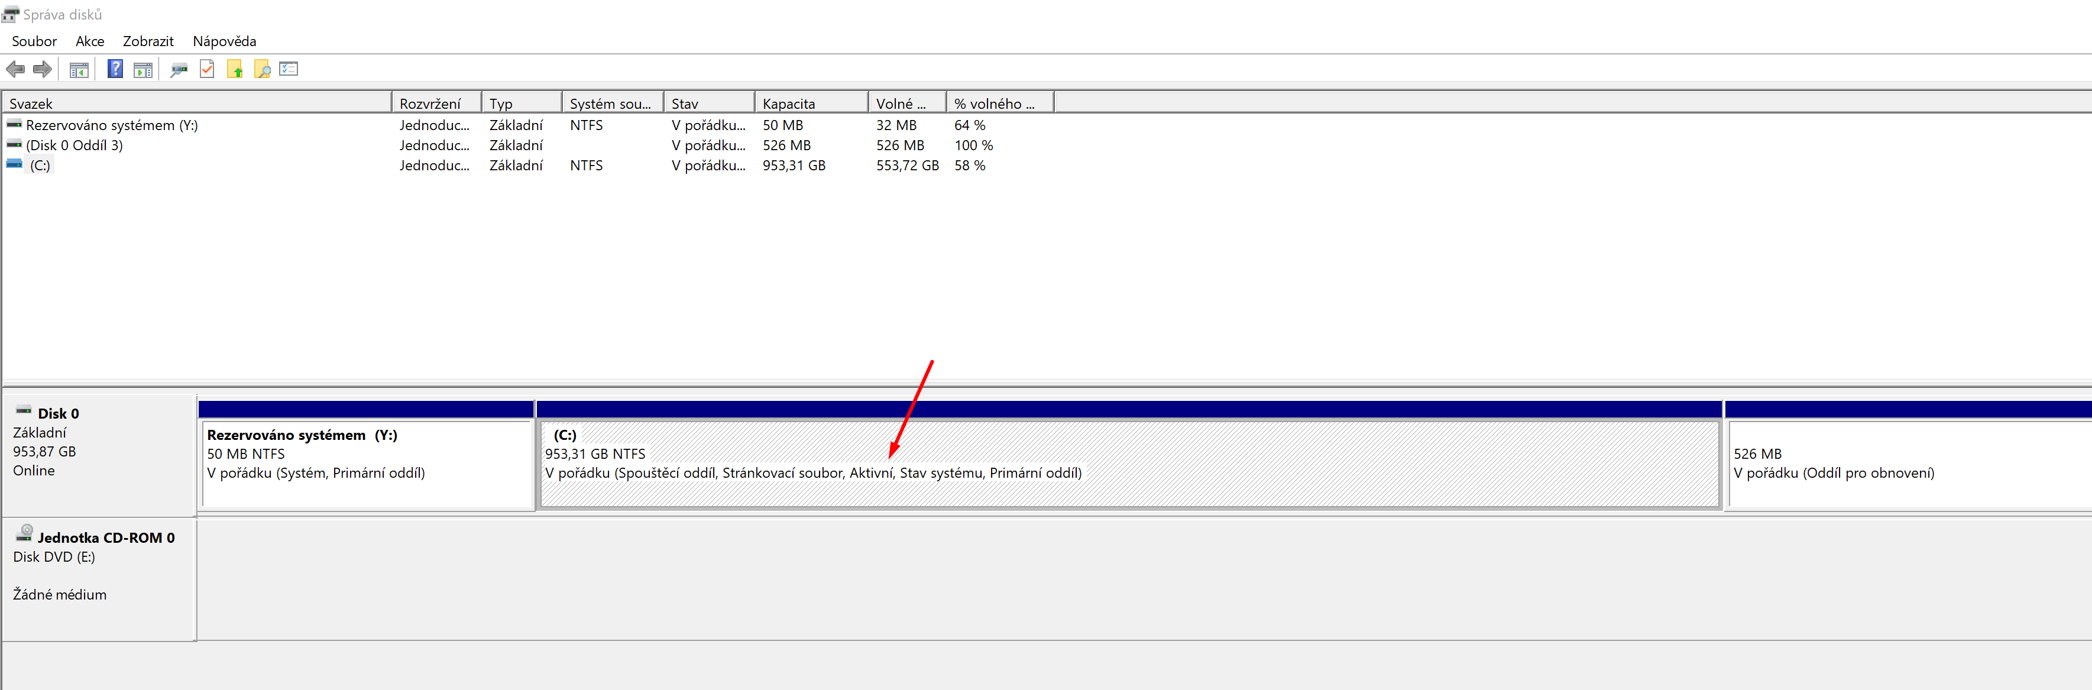Open the blue question mark Help icon
Screen dimensions: 2092x690
point(115,69)
